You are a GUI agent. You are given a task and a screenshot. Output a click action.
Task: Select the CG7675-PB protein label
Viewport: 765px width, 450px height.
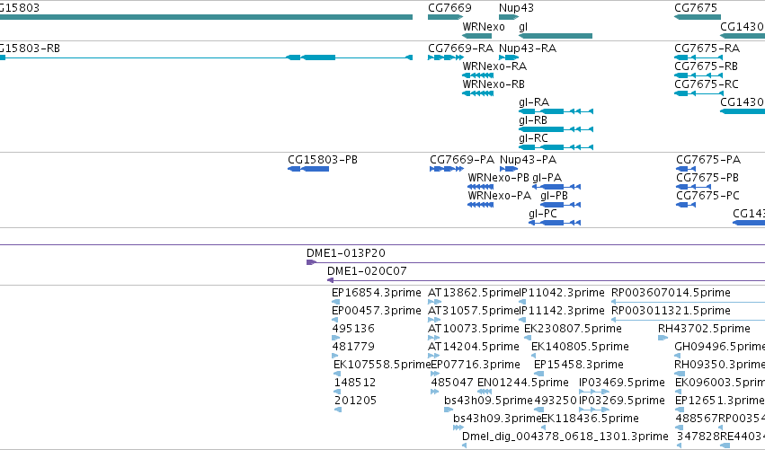click(x=707, y=178)
